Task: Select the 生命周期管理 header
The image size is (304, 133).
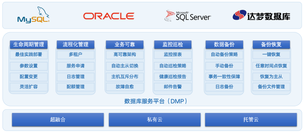Action: pos(29,44)
